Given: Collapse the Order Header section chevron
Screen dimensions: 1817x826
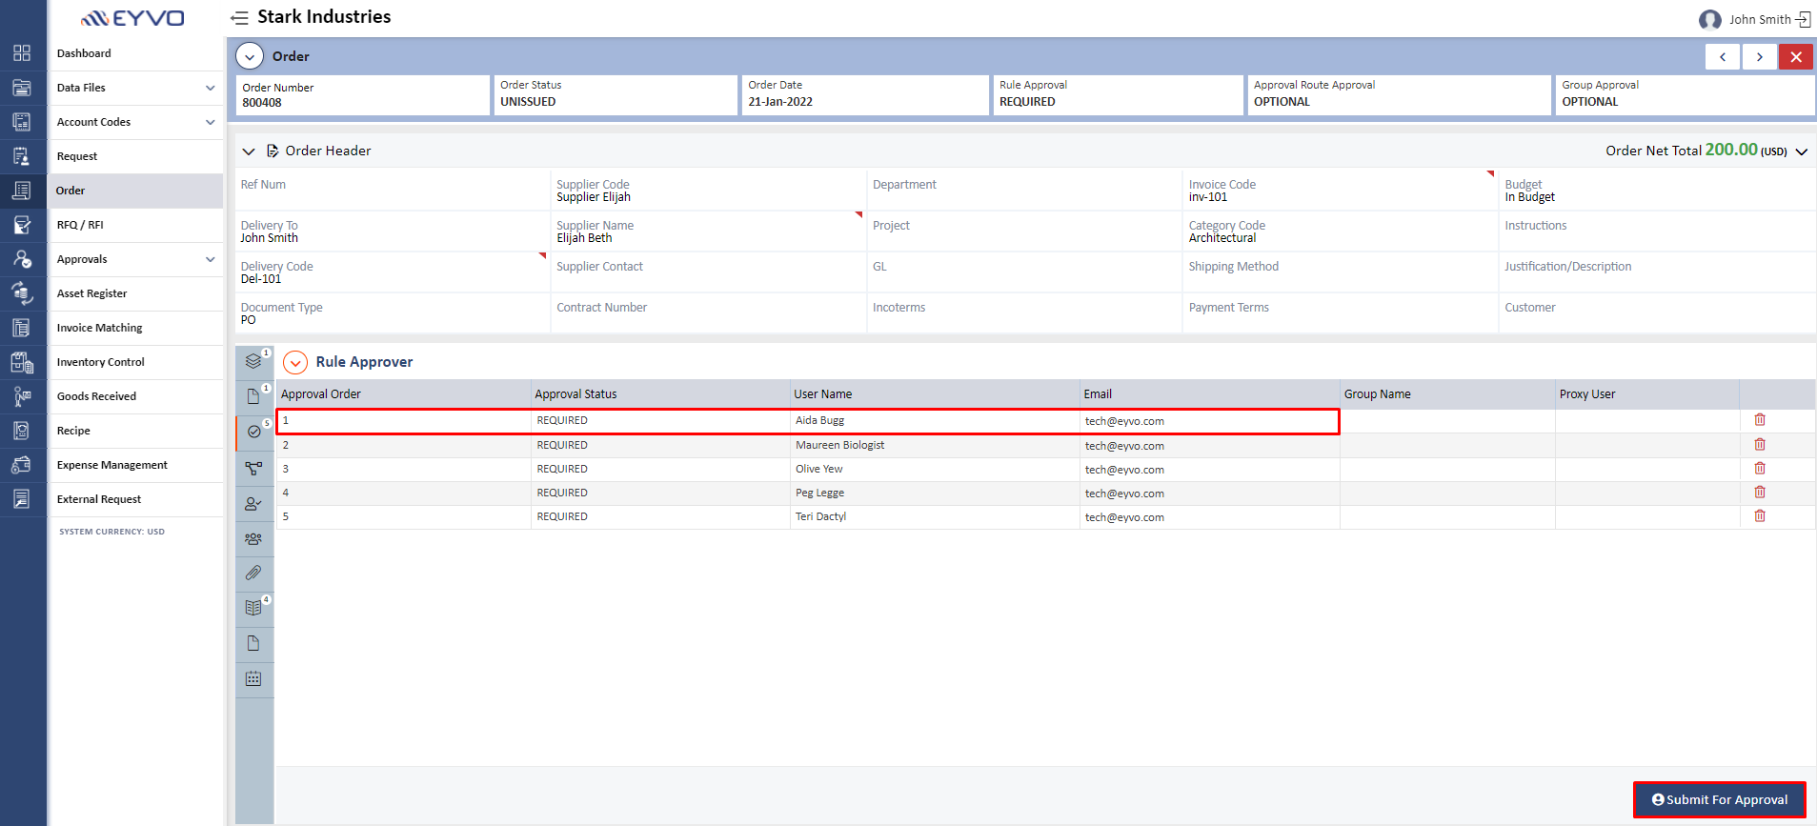Looking at the screenshot, I should click(249, 151).
